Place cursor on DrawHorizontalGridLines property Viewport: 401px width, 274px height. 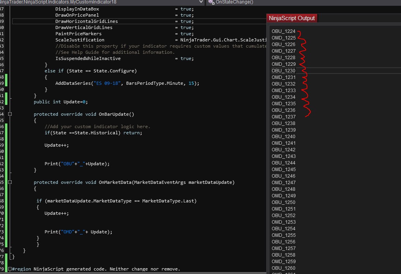click(x=87, y=21)
